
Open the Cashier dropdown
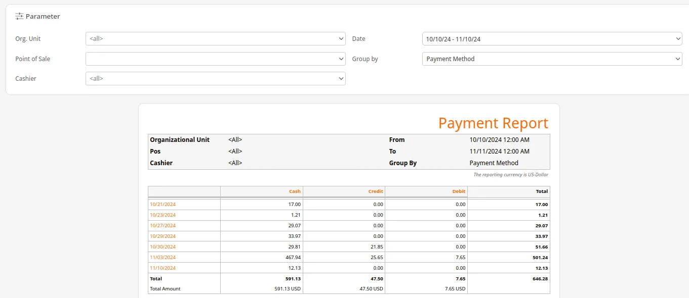click(216, 78)
